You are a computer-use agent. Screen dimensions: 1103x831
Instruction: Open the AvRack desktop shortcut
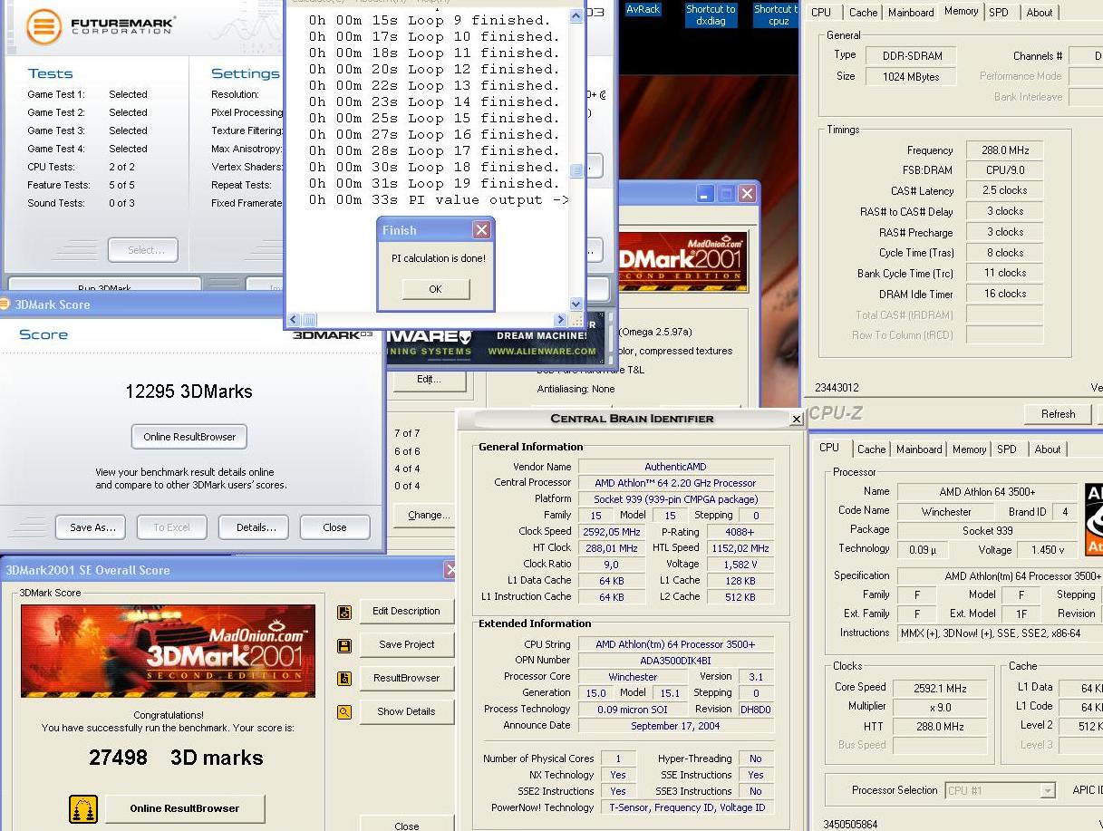coord(643,9)
